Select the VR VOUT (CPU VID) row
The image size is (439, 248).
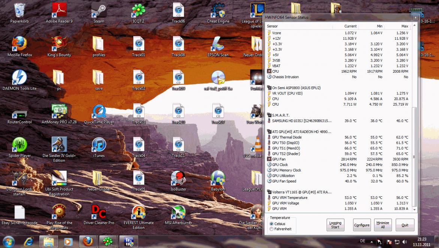point(338,93)
